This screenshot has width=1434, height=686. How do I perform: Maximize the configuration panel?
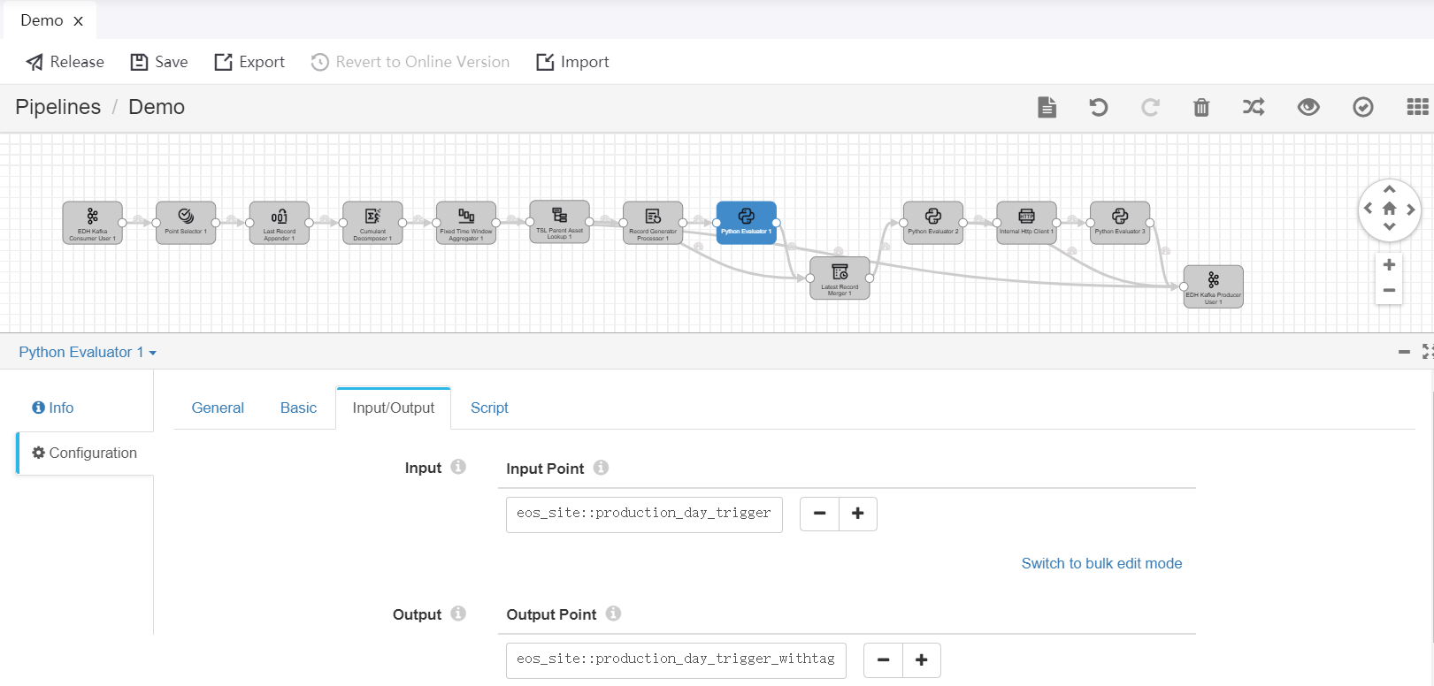pyautogui.click(x=1428, y=352)
